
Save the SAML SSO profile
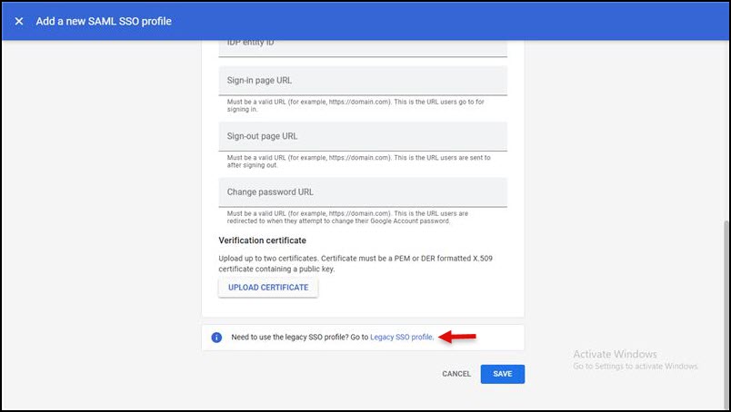pos(502,374)
